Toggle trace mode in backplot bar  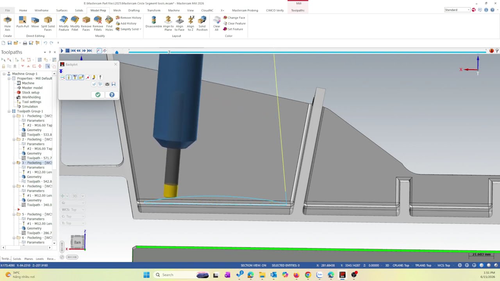coord(99,51)
